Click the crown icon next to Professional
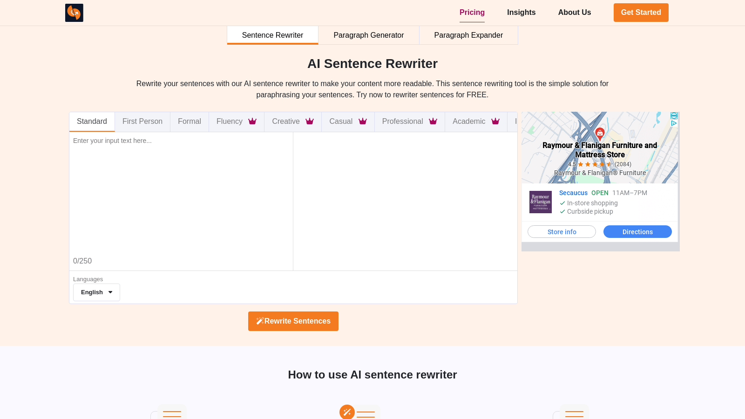This screenshot has width=745, height=419. (x=433, y=122)
